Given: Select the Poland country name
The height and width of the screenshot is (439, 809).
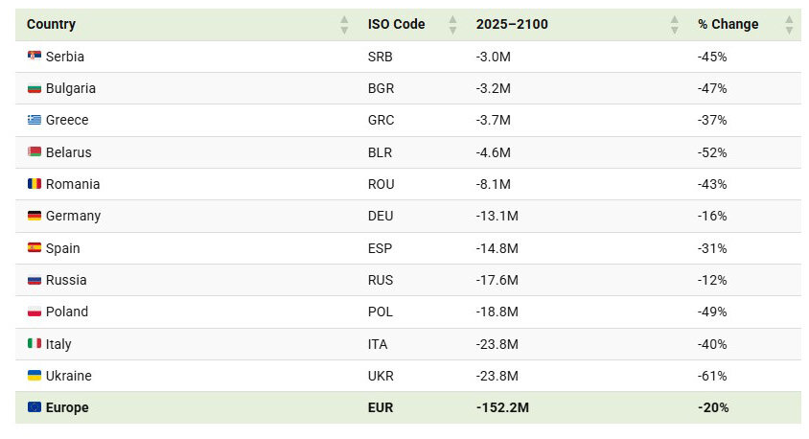Looking at the screenshot, I should point(67,312).
